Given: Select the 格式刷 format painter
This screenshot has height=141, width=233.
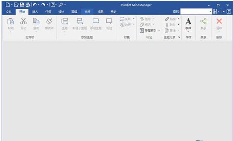Looking at the screenshot, I should pyautogui.click(x=49, y=24).
